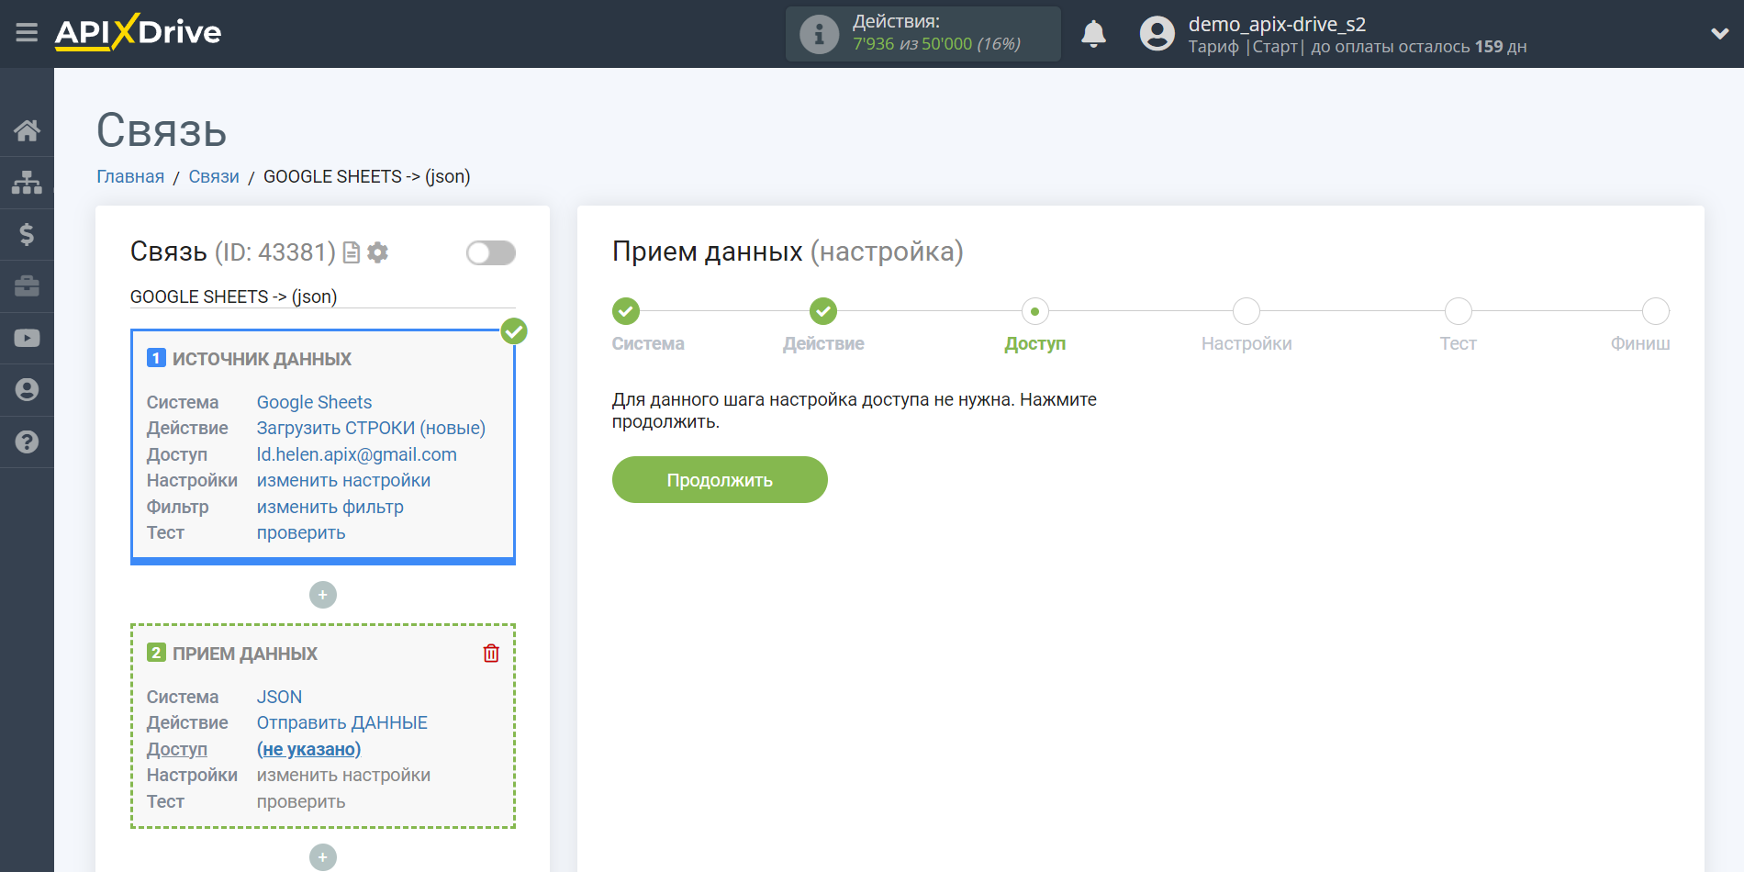
Task: Click the ApiX-Drive logo
Action: click(x=138, y=32)
